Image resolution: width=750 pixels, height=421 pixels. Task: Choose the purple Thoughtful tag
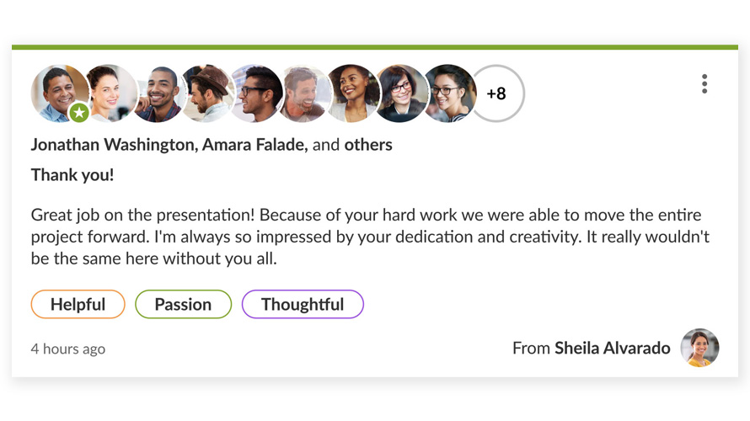pos(303,305)
